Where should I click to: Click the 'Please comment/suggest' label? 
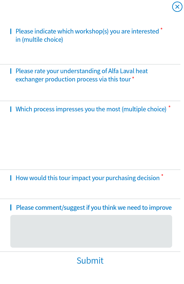tap(94, 208)
